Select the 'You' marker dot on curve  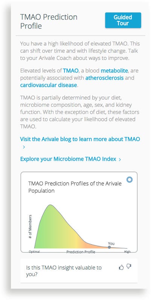(x=109, y=247)
